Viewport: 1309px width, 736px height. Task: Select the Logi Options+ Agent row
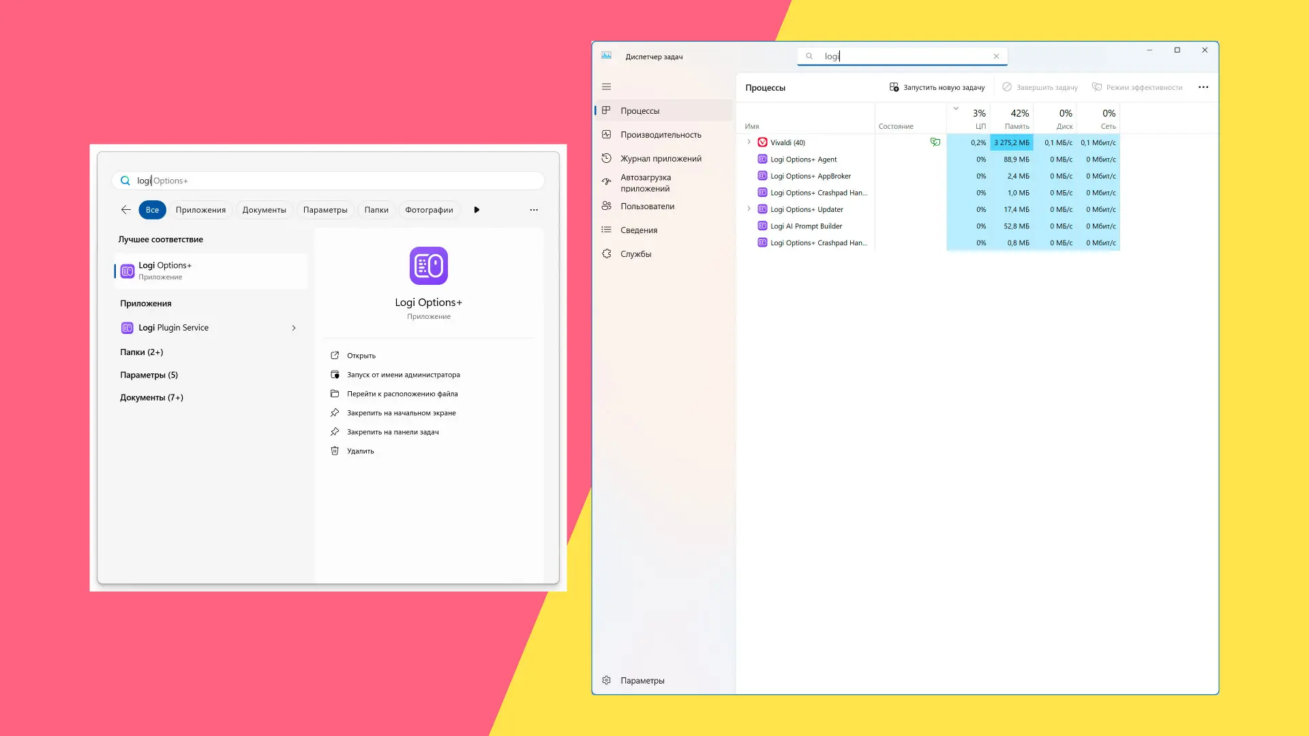point(931,159)
